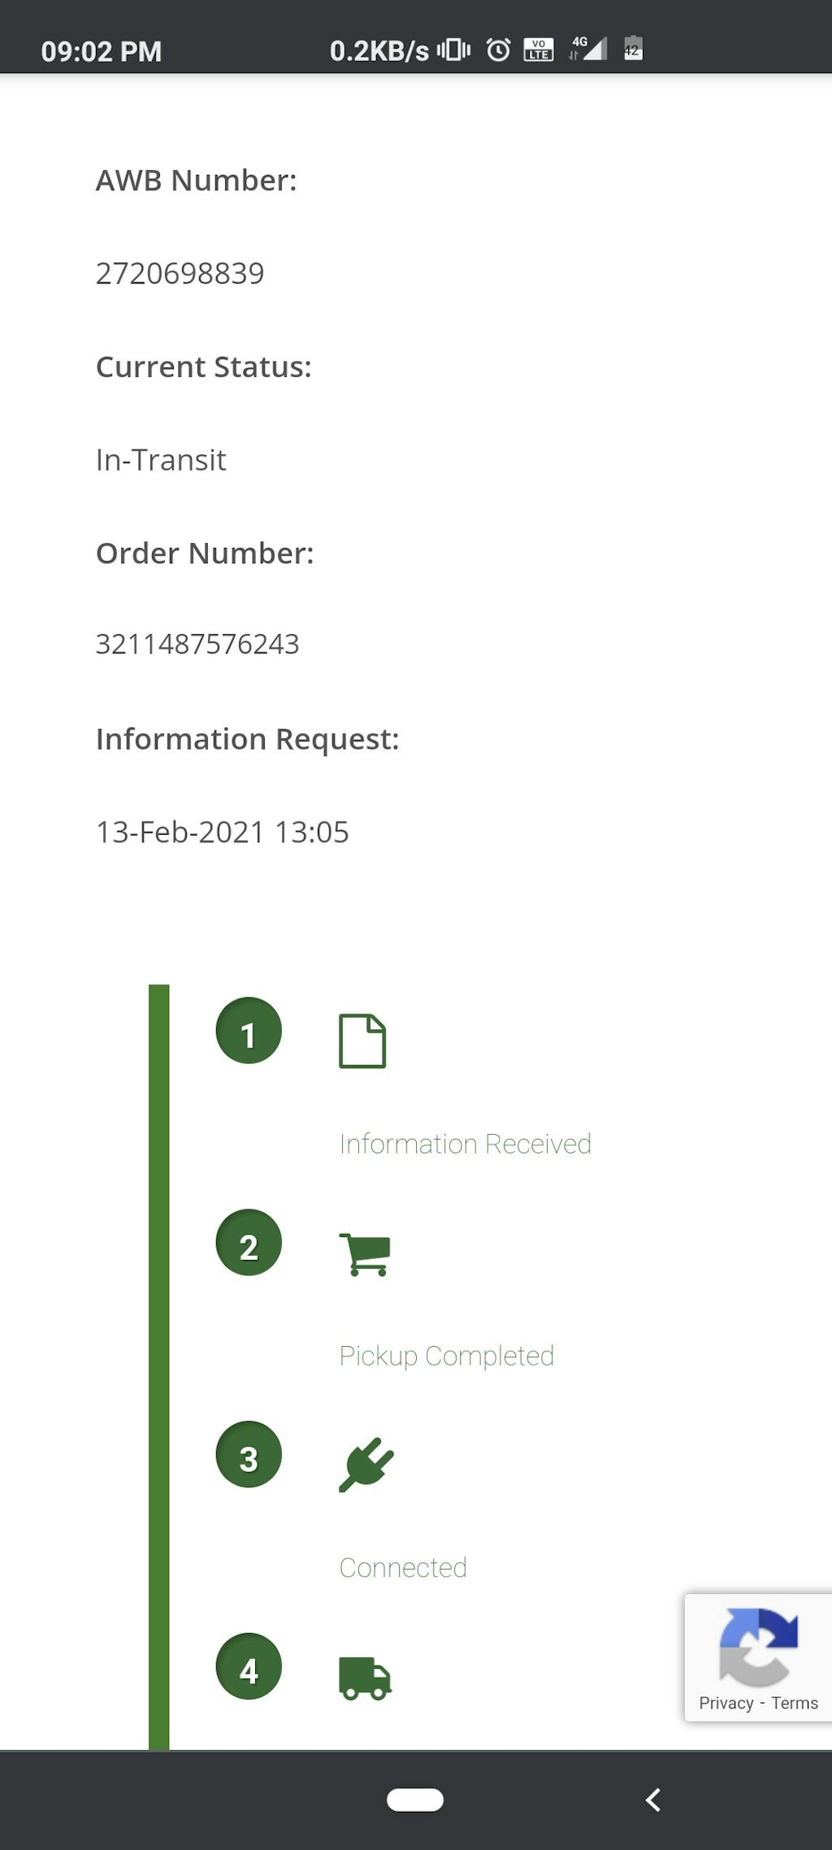Tap the Pickup Completed status label
832x1850 pixels.
coord(446,1356)
